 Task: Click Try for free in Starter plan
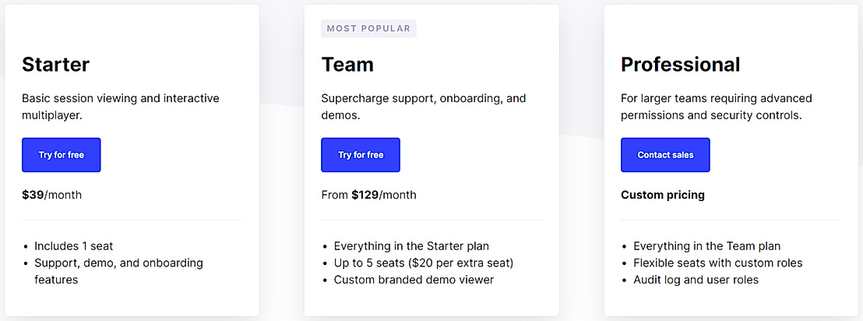[x=62, y=155]
